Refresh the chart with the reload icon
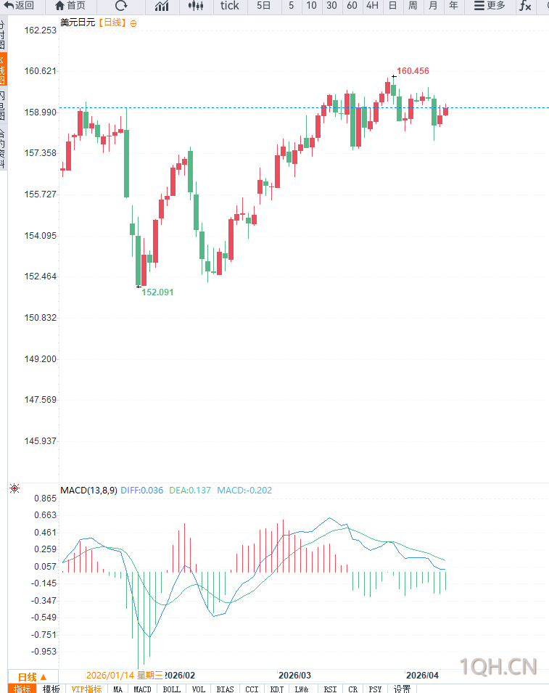The width and height of the screenshot is (549, 693). (x=121, y=6)
